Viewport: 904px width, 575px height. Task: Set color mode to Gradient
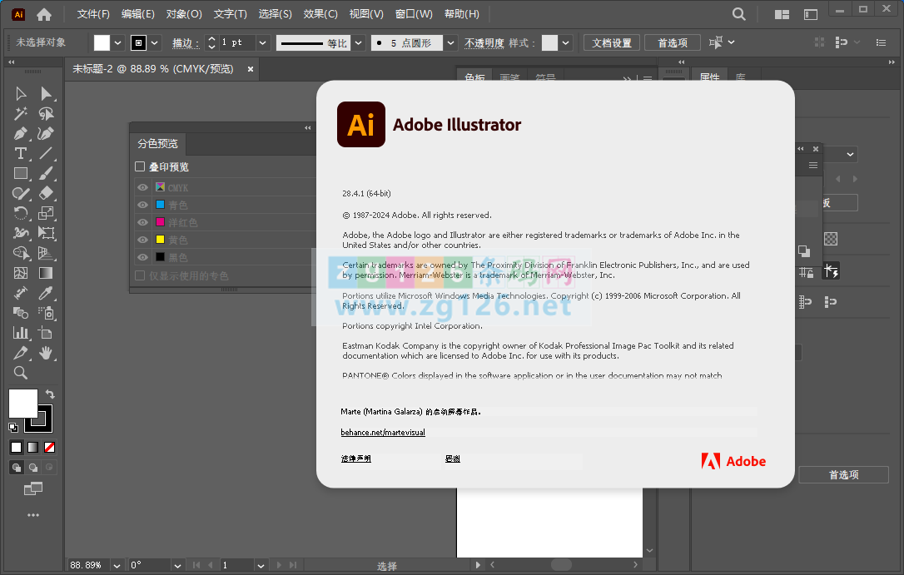click(32, 447)
